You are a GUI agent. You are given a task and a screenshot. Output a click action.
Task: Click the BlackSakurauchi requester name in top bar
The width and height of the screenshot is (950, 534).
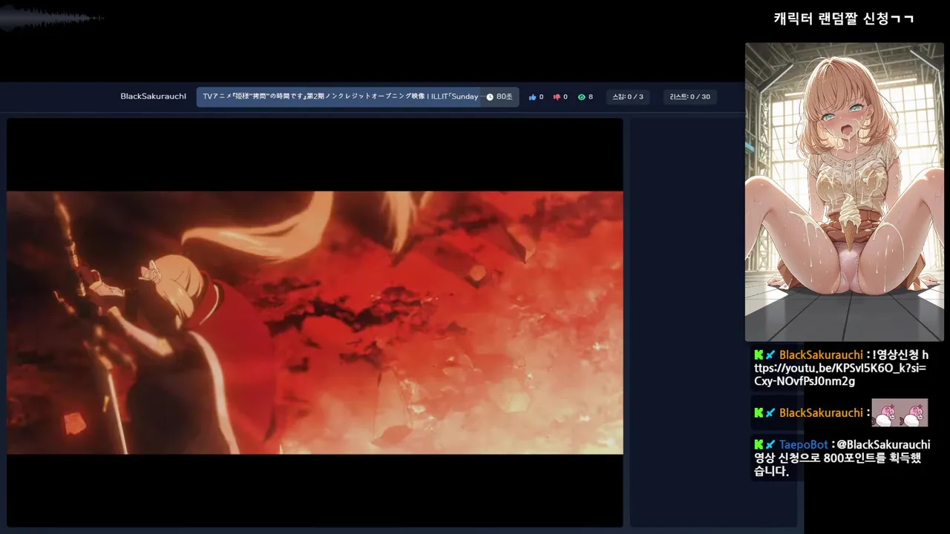click(x=154, y=97)
